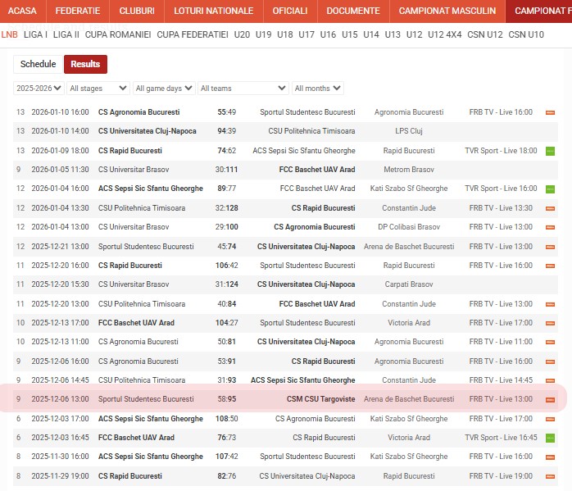The image size is (572, 491).
Task: Click FRB TV icon for Rapid vs Cluj-Napoca 82:76
Action: [x=550, y=476]
